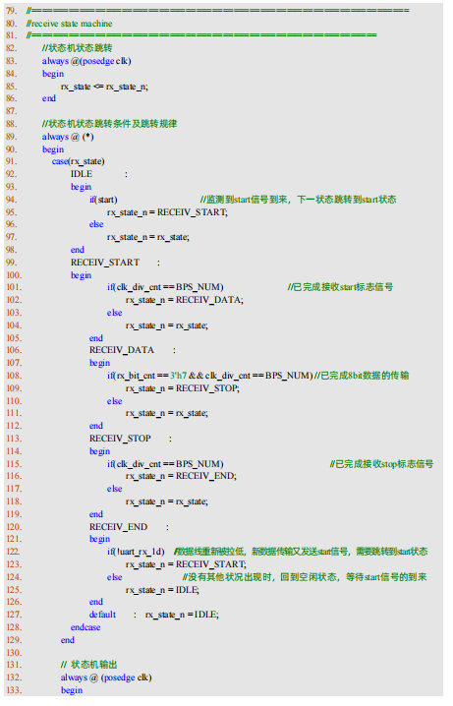Click "always @ (posedge clk)" on line 132
Screen dimensions: 453x706
[106, 677]
